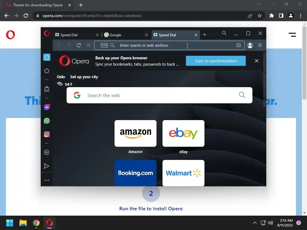Open Chrome three-dot menu

tap(300, 16)
